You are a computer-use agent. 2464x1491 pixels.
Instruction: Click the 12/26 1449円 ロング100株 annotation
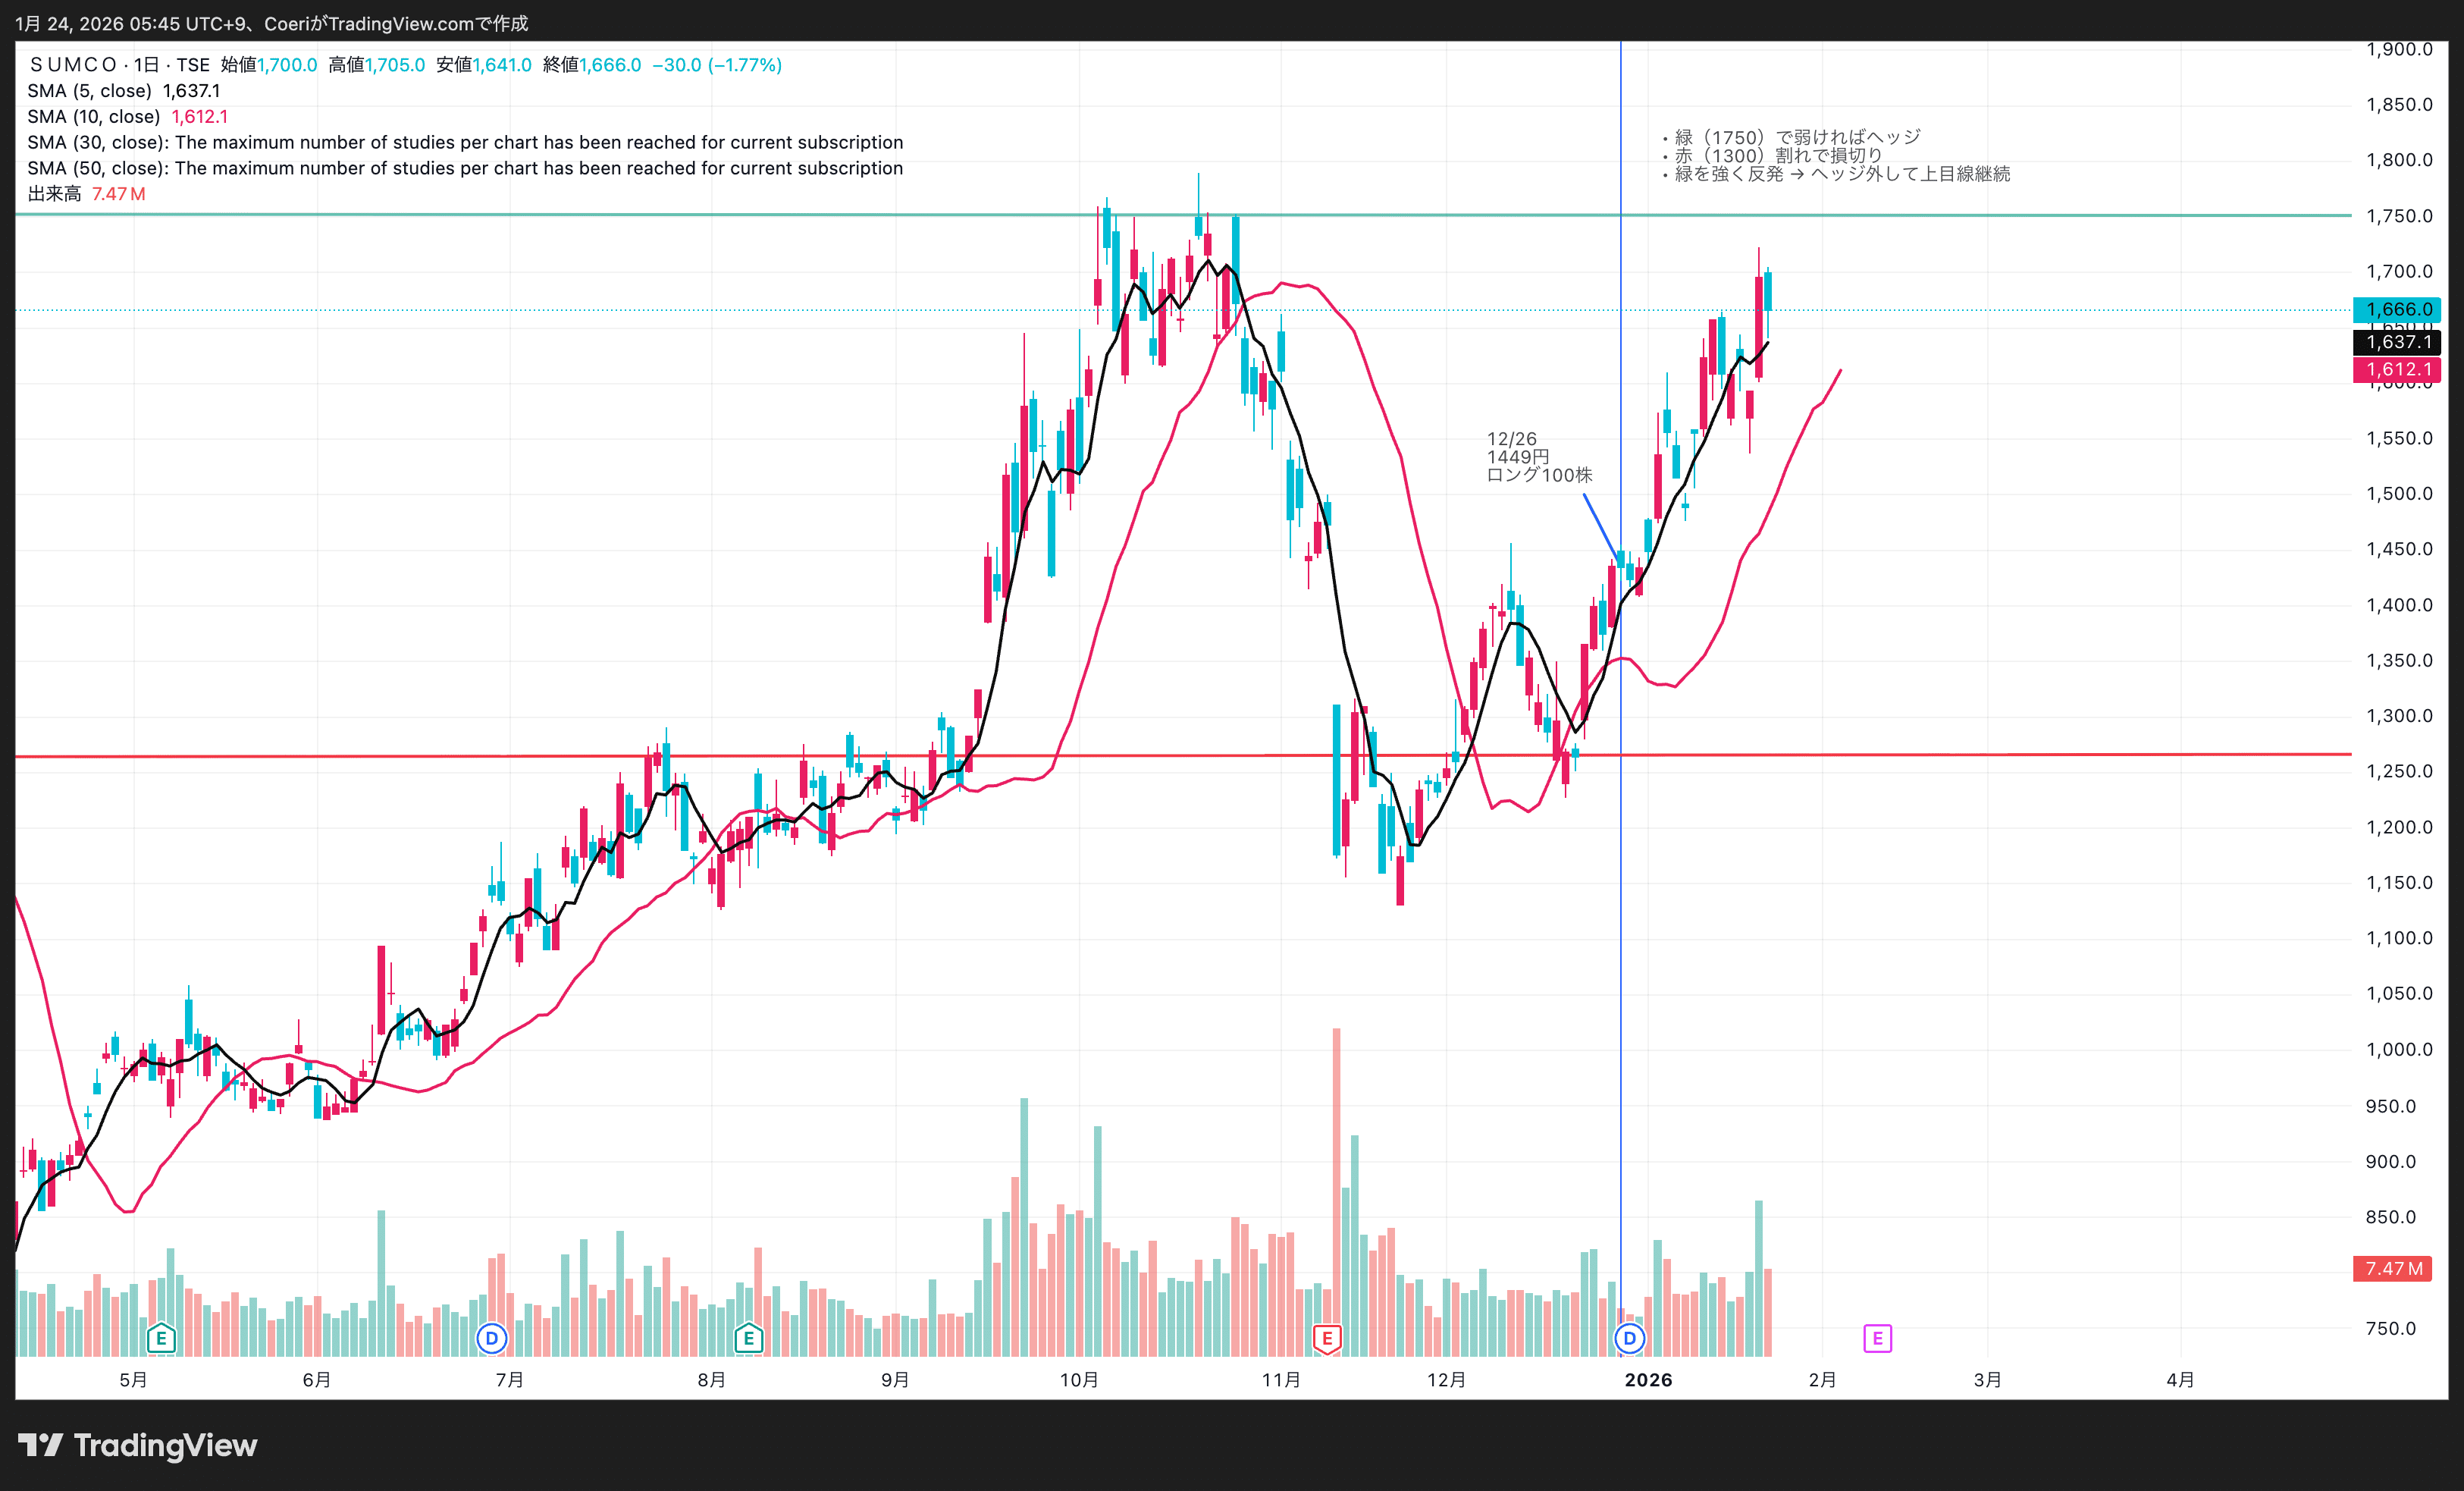(x=1538, y=457)
